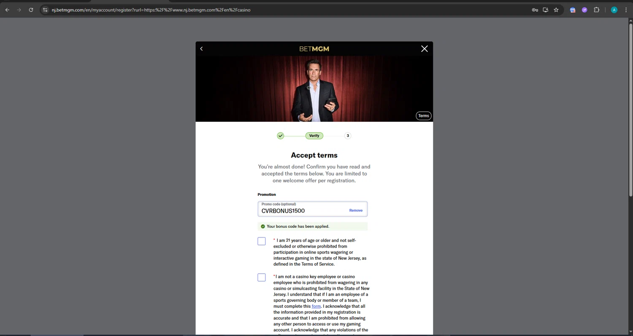Go forward with the browser forward arrow

pyautogui.click(x=19, y=10)
